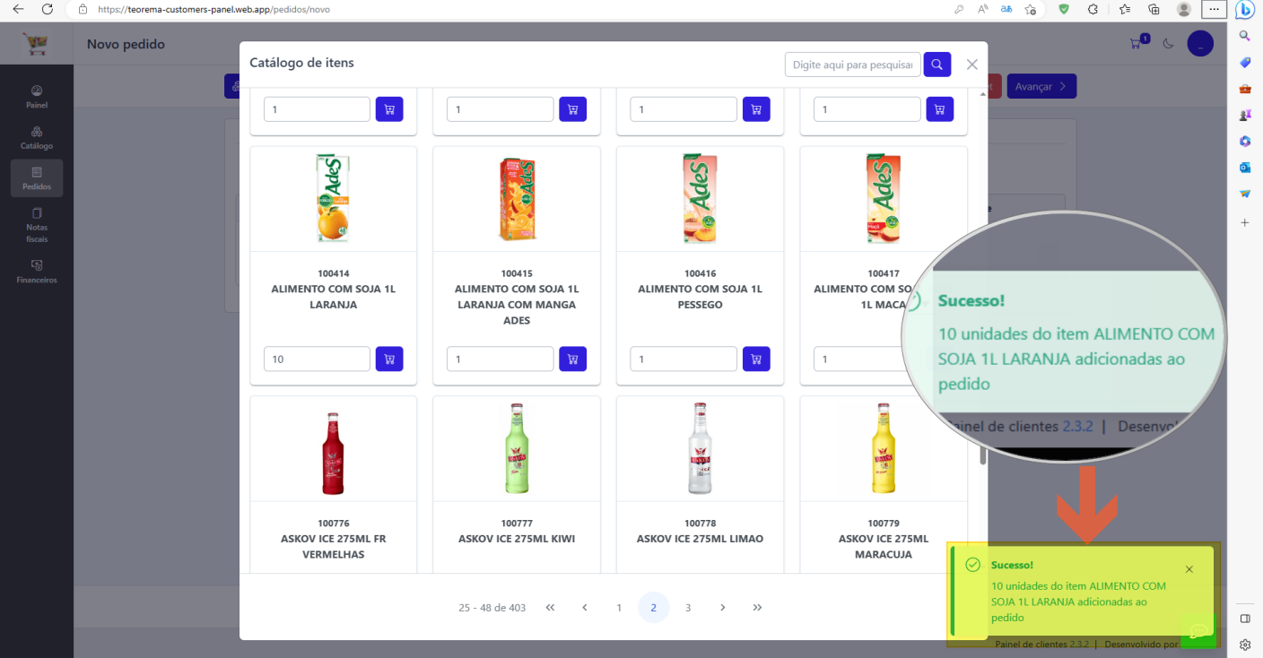
Task: Open the user avatar menu
Action: click(x=1200, y=43)
